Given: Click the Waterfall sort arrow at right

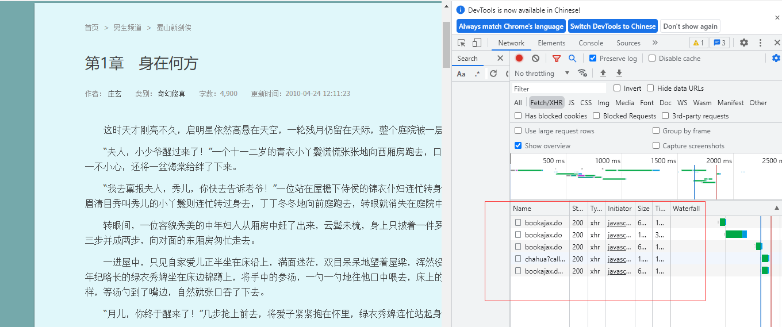Looking at the screenshot, I should coord(777,208).
